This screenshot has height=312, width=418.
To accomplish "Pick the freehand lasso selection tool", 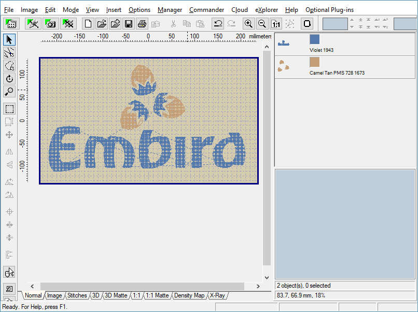I will pos(9,66).
